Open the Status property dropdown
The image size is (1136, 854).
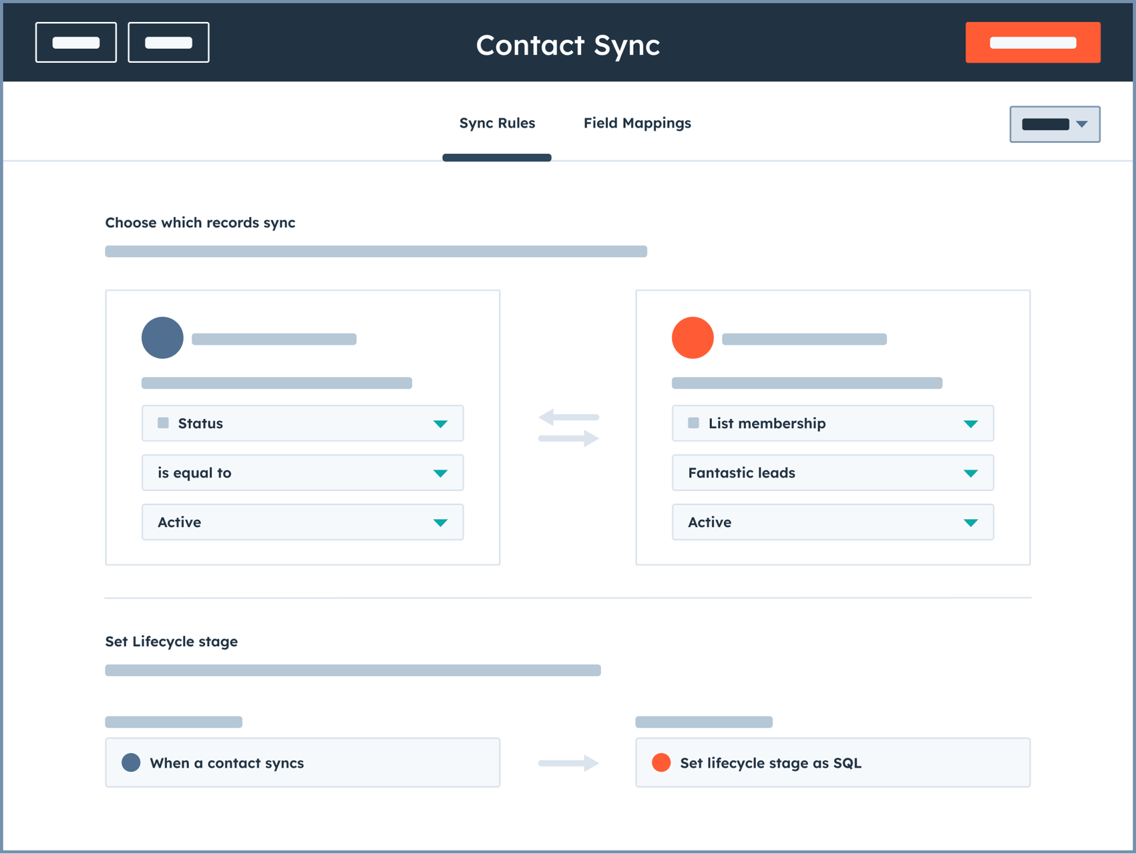[x=302, y=423]
